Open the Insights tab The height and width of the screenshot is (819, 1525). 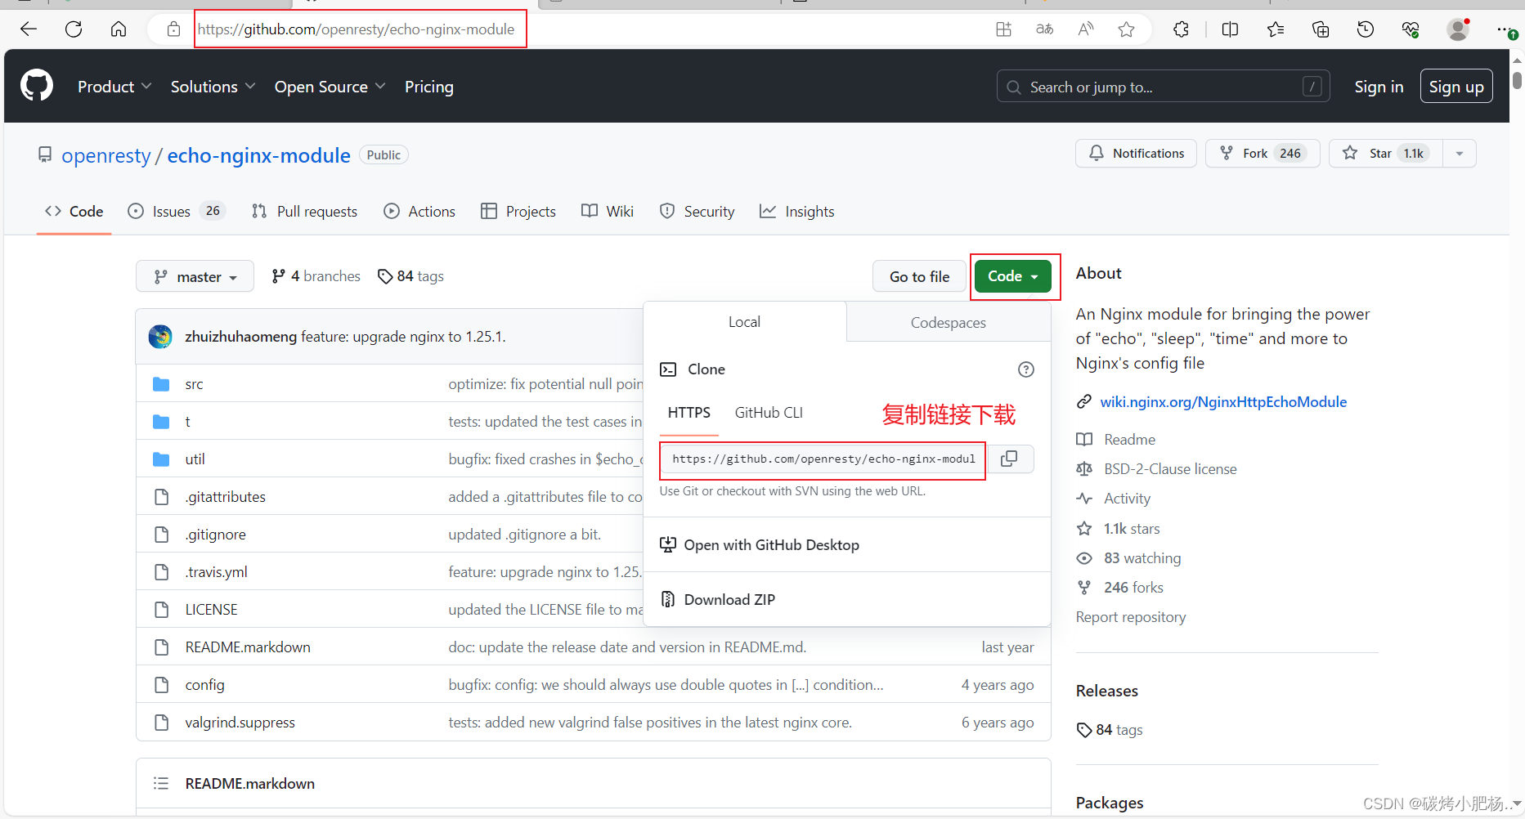tap(797, 212)
